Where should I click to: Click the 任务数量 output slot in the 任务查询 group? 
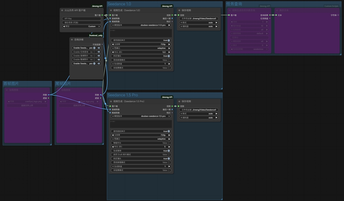(x=270, y=18)
